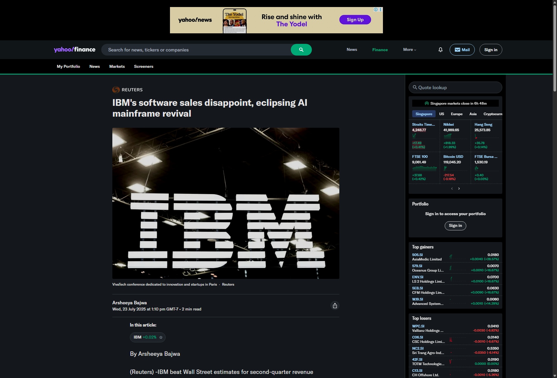Viewport: 557px width, 378px height.
Task: Open top loser WPC.SI Vallianz
Action: 455,328
